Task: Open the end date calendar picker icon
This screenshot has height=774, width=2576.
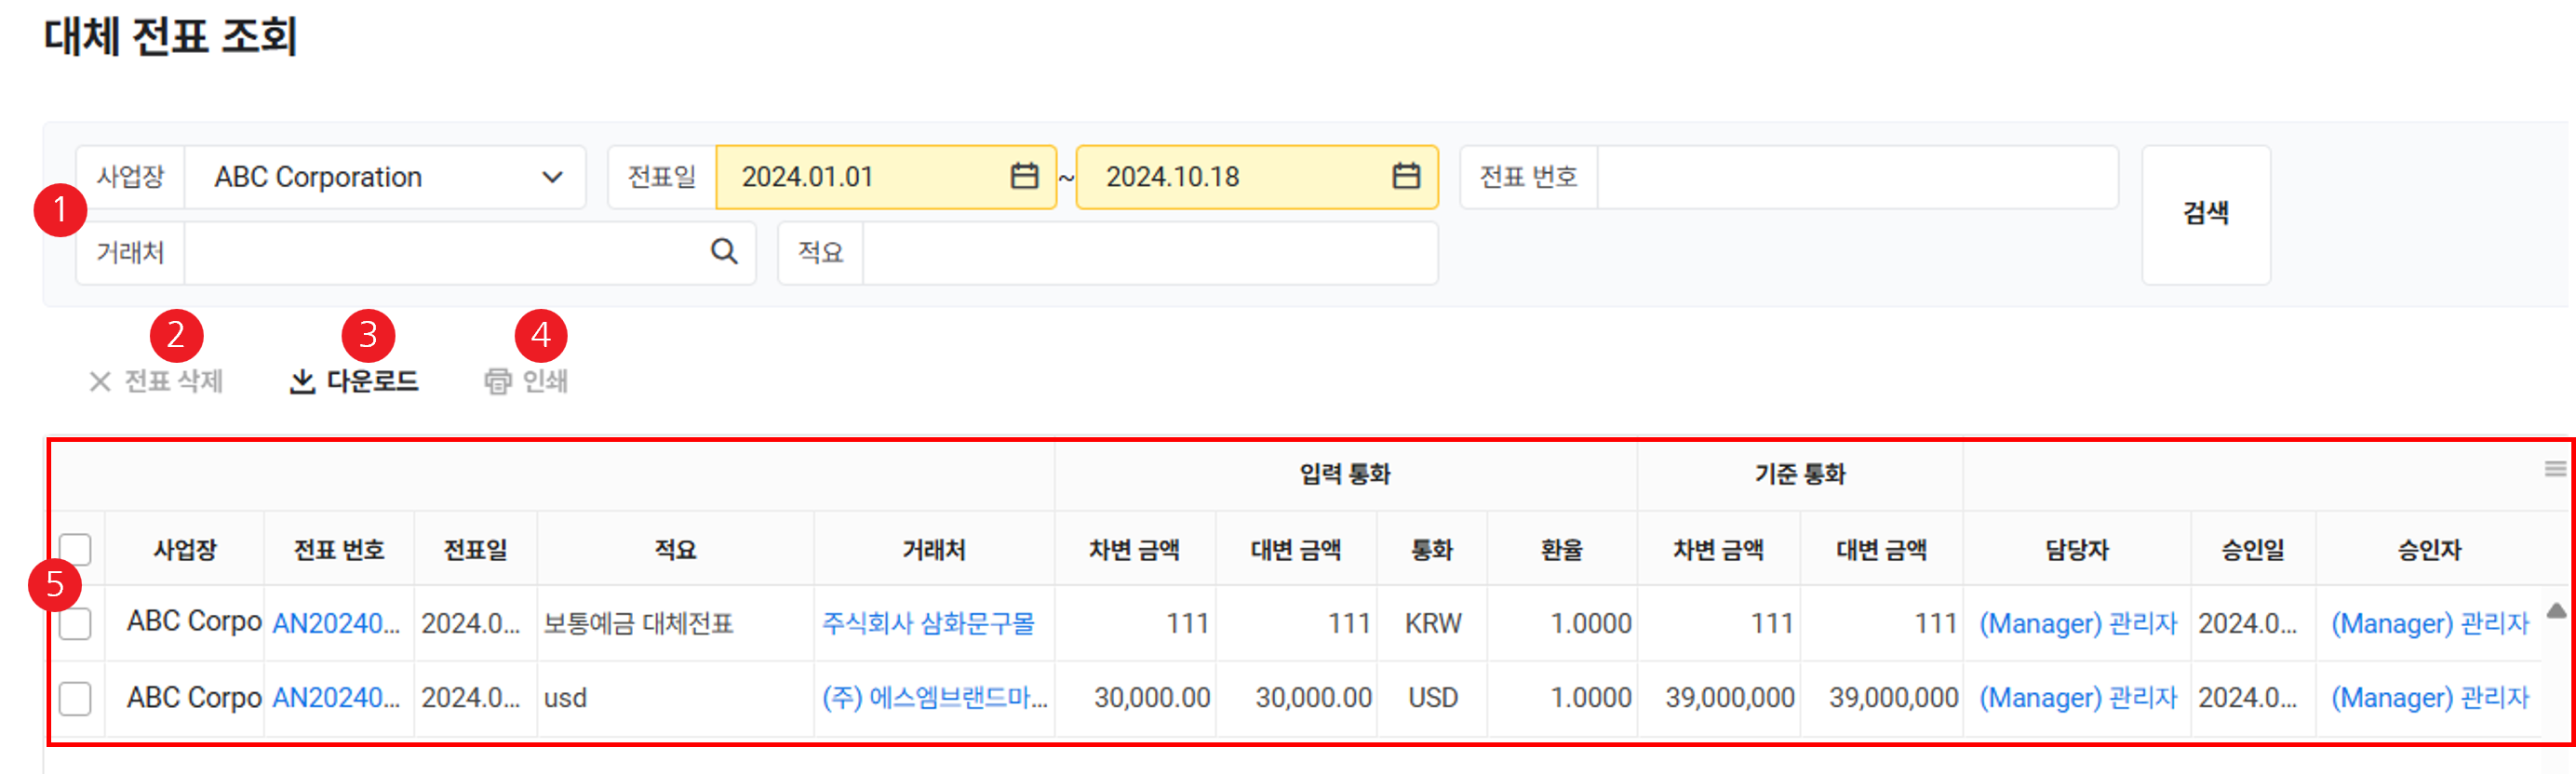Action: tap(1406, 176)
